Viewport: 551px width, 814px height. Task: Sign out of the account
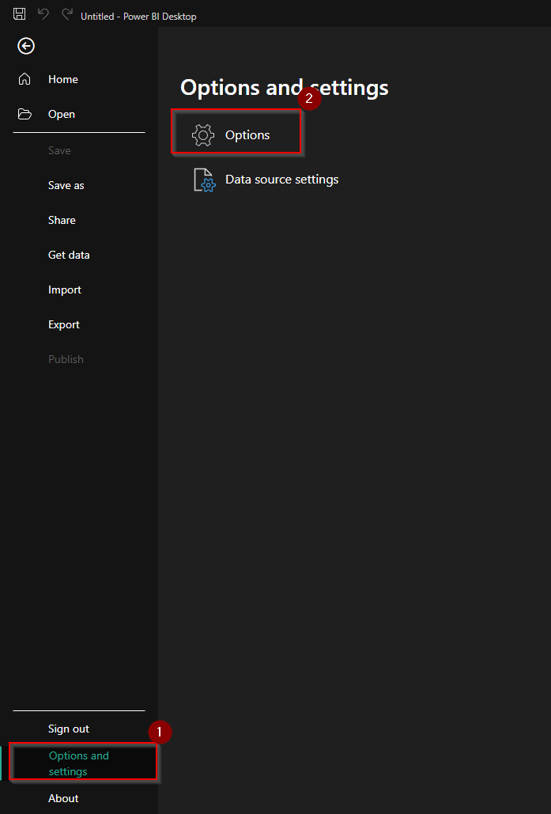[x=69, y=729]
